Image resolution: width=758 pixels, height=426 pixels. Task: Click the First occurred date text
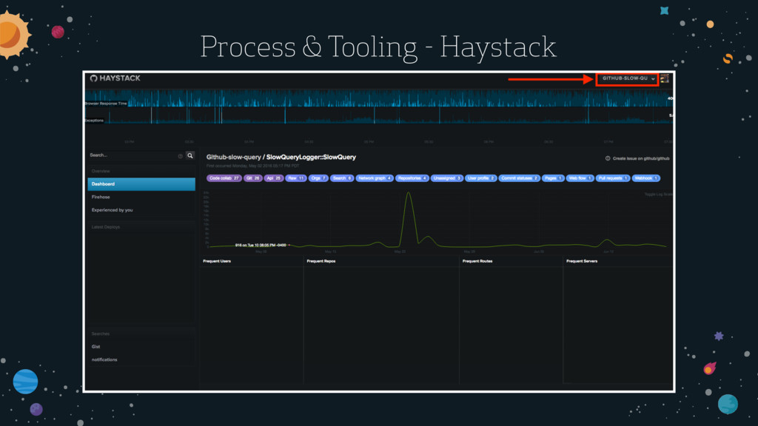point(253,166)
